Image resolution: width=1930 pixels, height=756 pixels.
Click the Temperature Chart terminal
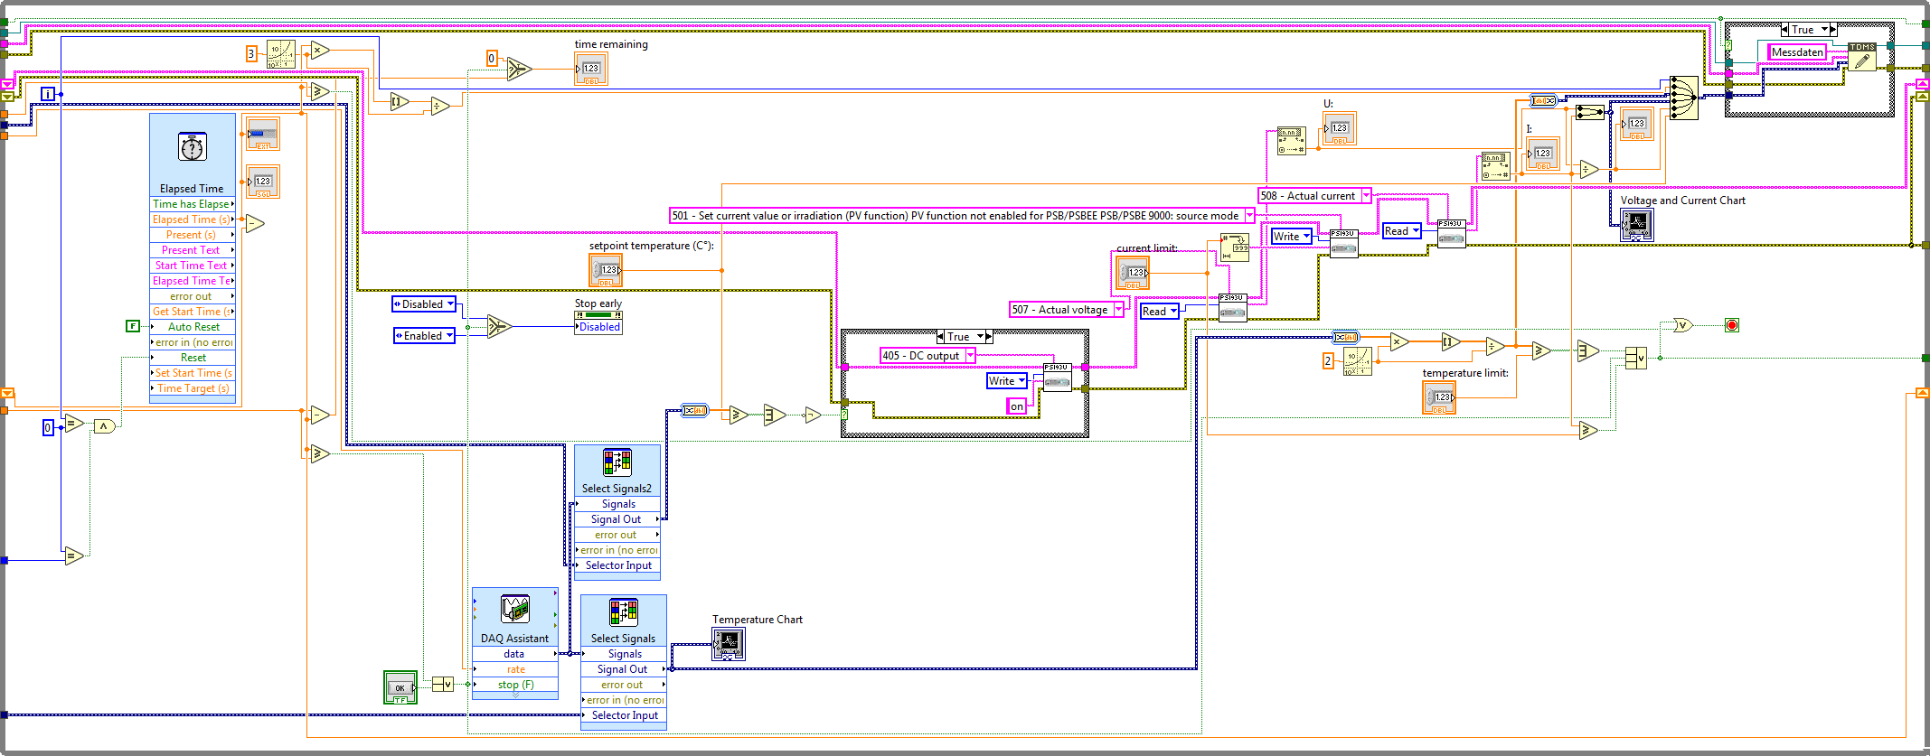[729, 644]
